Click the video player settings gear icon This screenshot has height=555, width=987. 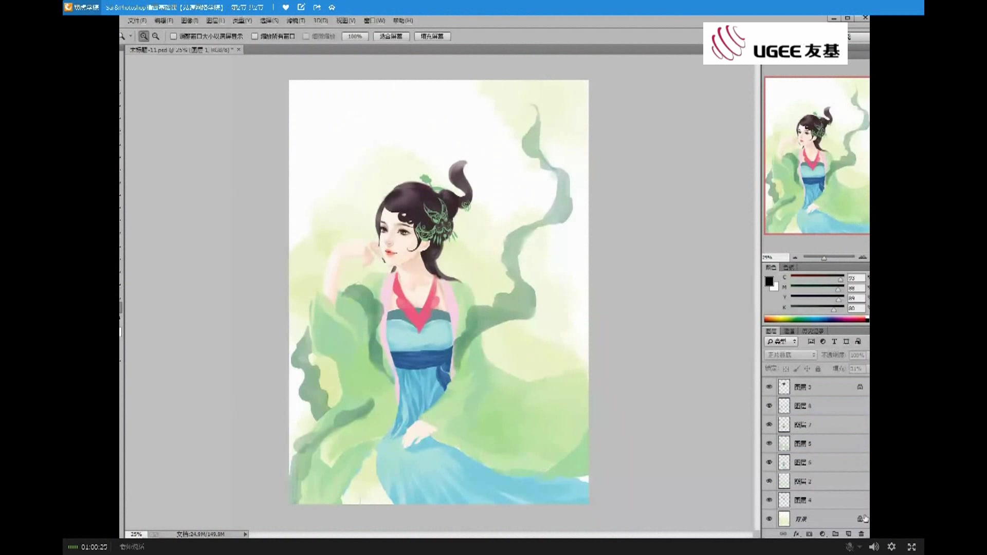point(892,547)
